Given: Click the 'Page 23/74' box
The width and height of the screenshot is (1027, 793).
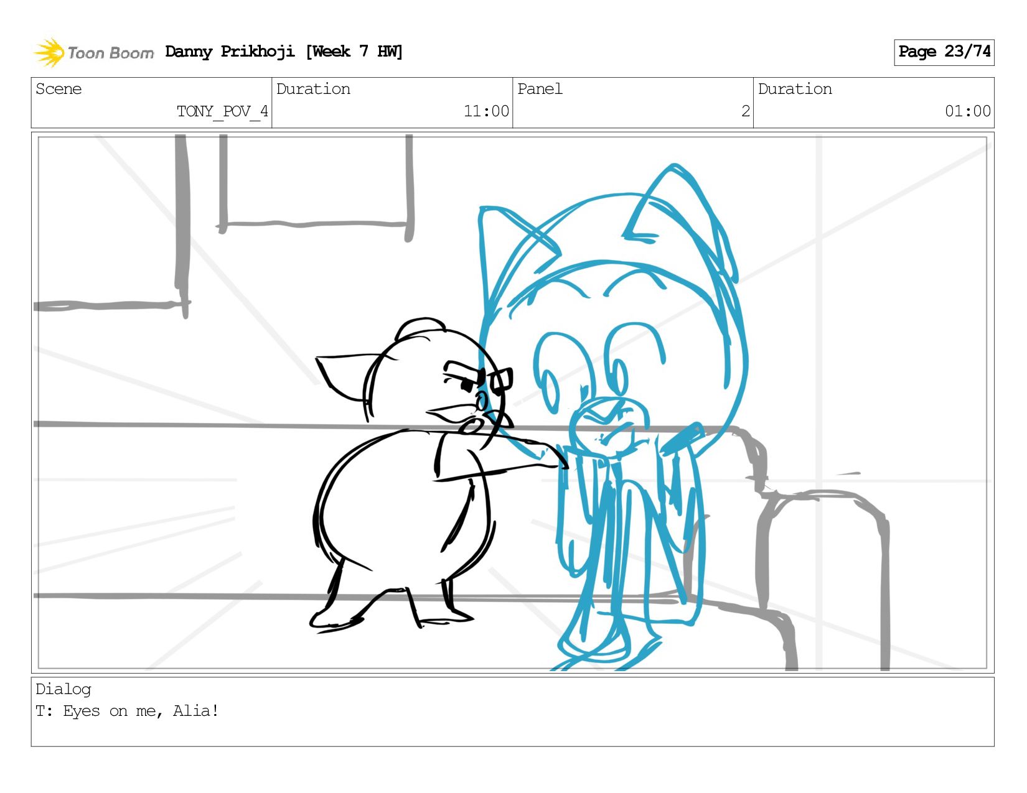Looking at the screenshot, I should click(944, 52).
